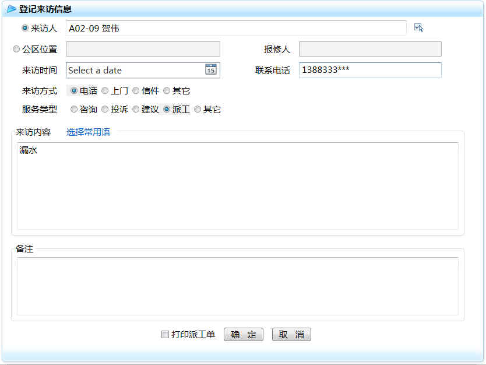This screenshot has height=365, width=486.
Task: Open the calendar icon for 来访时间
Action: pyautogui.click(x=211, y=69)
